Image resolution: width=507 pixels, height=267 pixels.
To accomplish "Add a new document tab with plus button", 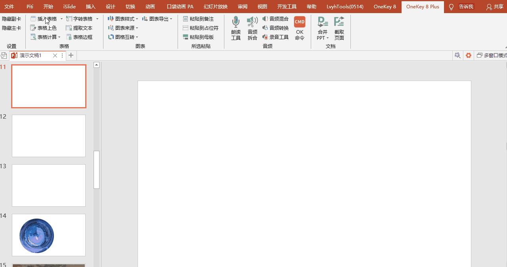I will click(x=71, y=56).
